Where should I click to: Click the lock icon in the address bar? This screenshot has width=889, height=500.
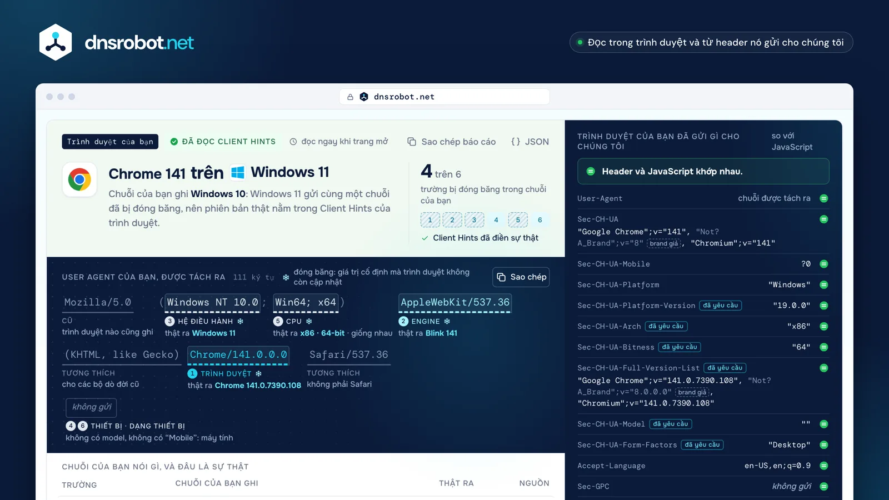point(350,97)
